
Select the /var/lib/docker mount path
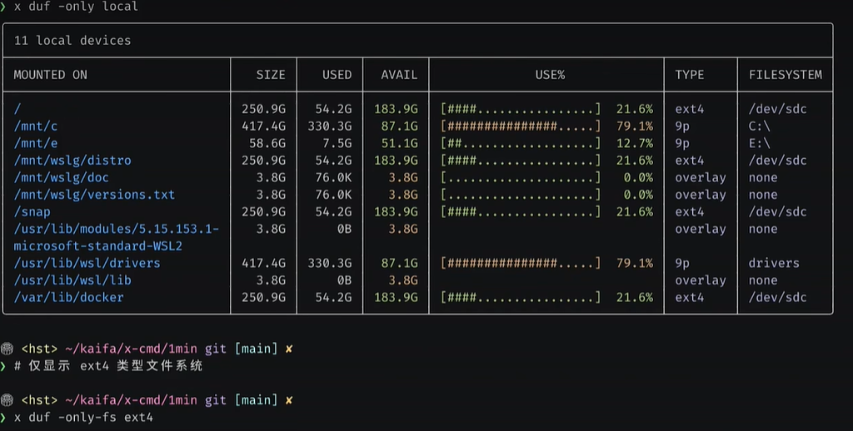(x=68, y=297)
